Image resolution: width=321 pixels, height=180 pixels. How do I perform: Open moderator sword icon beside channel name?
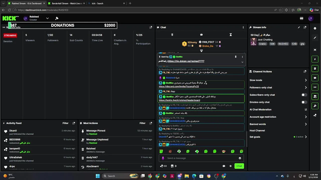click(x=57, y=18)
